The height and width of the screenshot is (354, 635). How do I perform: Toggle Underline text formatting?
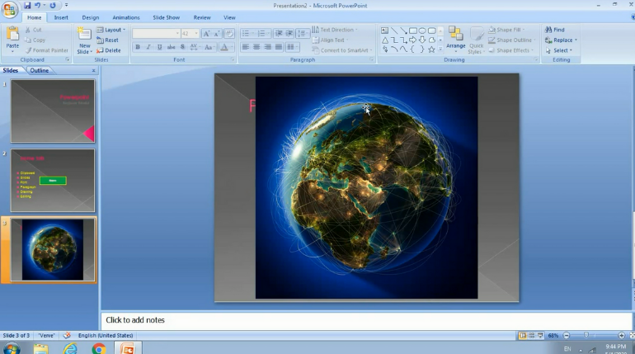click(159, 47)
